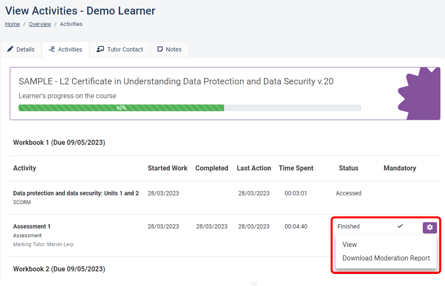The image size is (445, 286).
Task: Click the Workbook 2 (Due 09/05/2023) heading
Action: [59, 269]
